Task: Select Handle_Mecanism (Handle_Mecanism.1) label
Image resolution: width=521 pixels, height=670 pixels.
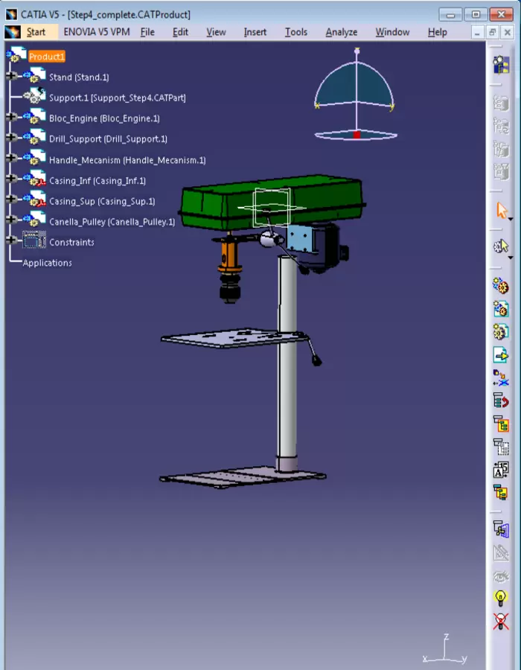Action: click(127, 160)
